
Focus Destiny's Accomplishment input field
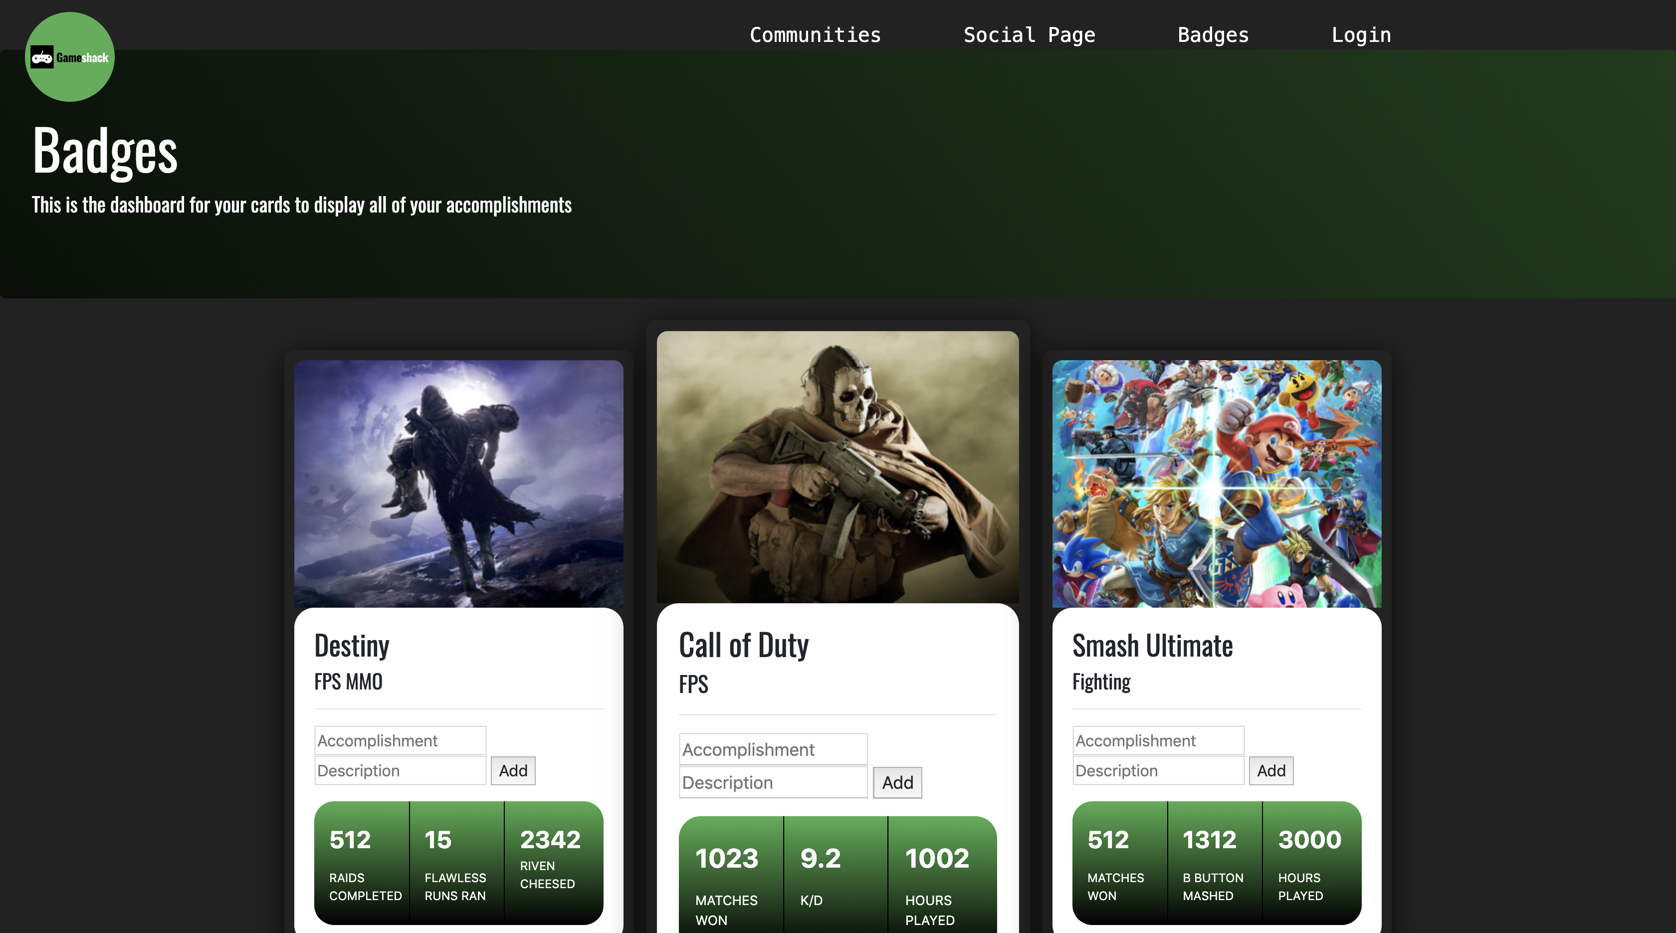(x=400, y=740)
